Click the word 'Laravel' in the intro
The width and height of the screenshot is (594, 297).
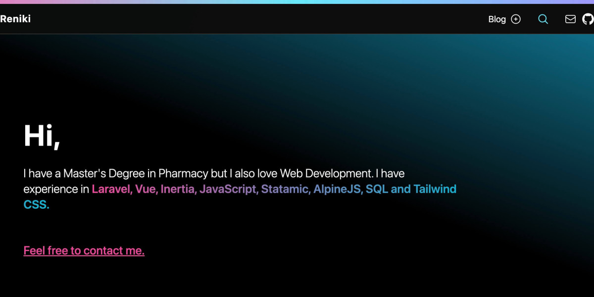pyautogui.click(x=111, y=189)
